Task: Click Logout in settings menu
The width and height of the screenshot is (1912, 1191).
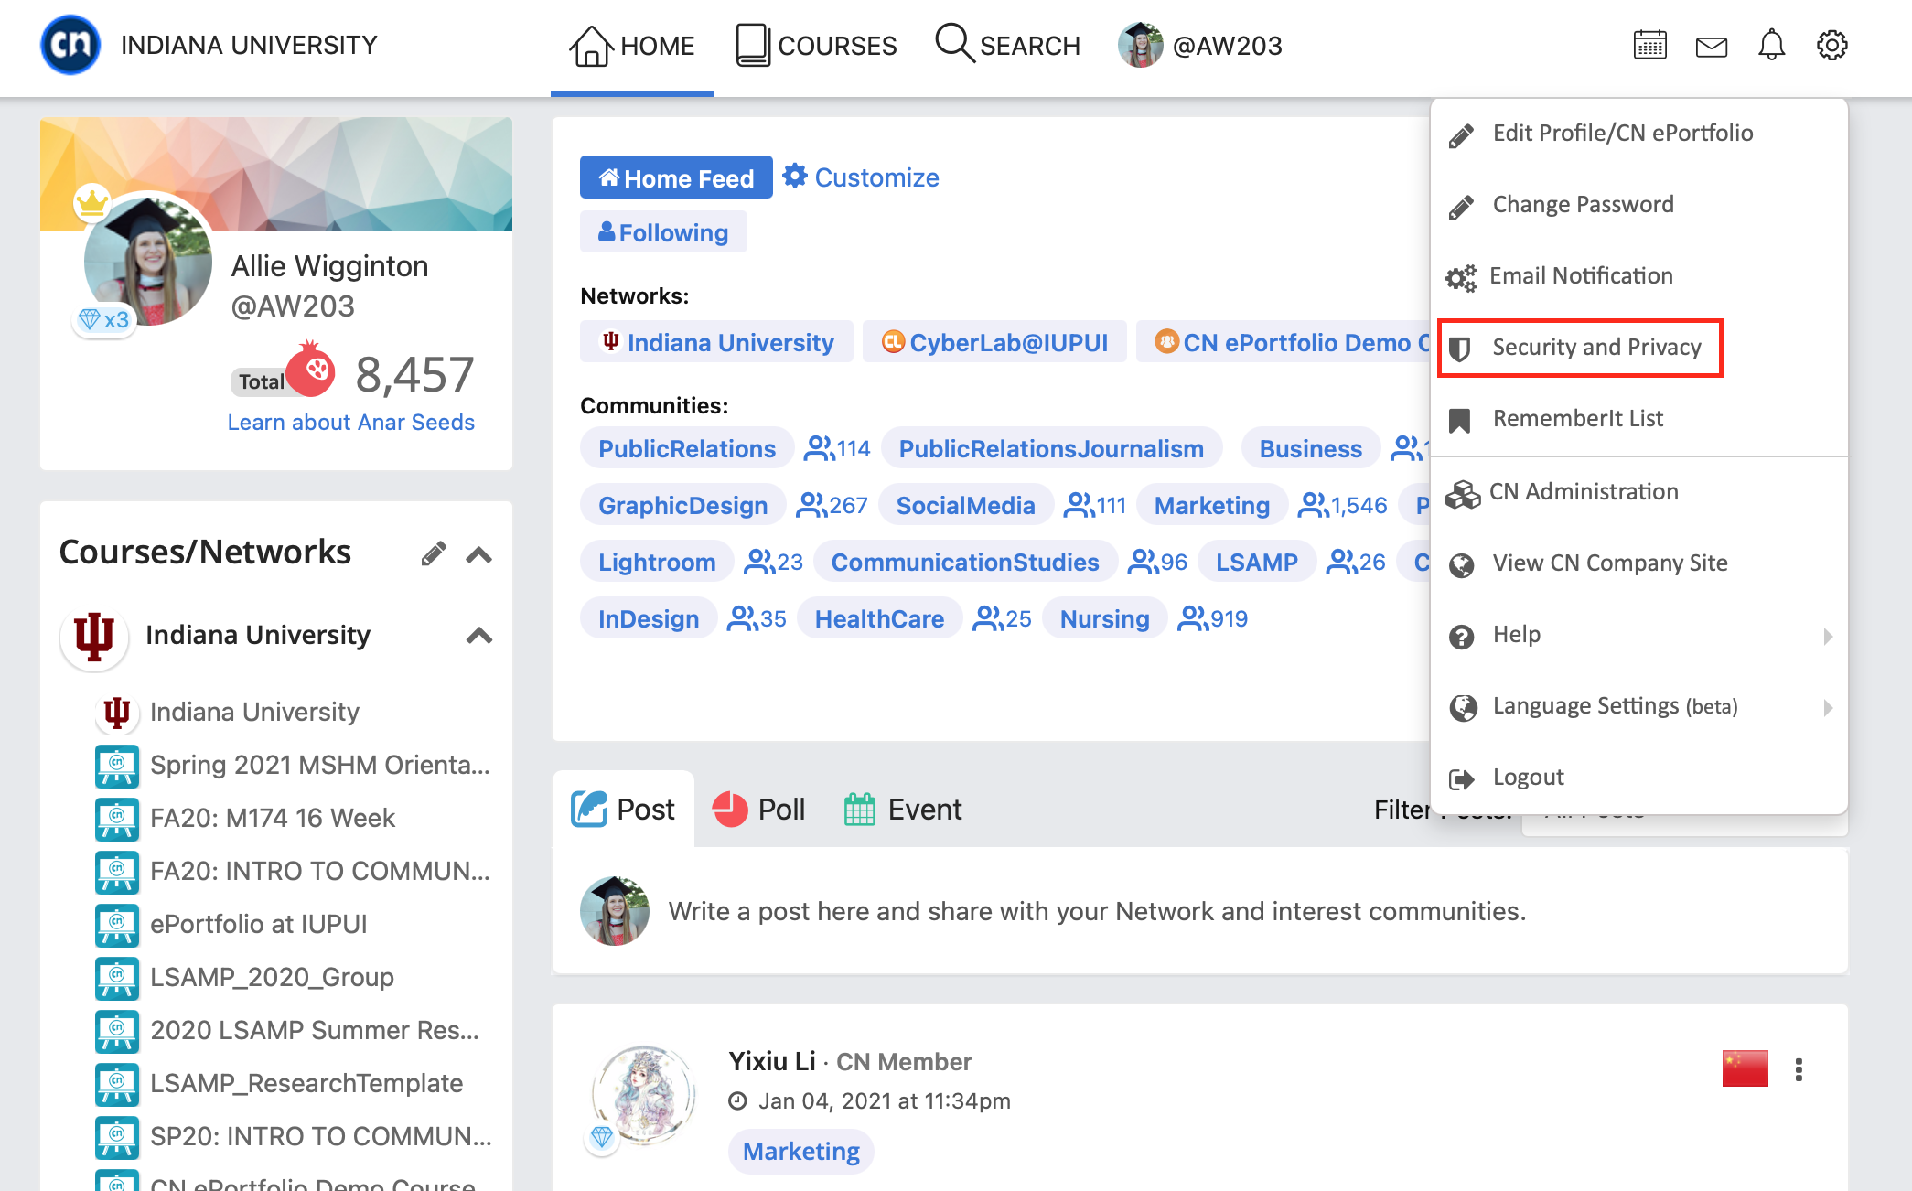Action: point(1638,778)
